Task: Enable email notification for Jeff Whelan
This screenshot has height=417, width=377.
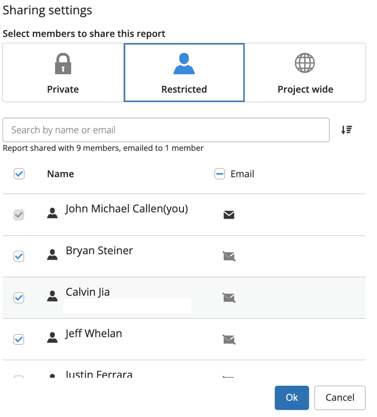Action: [229, 339]
